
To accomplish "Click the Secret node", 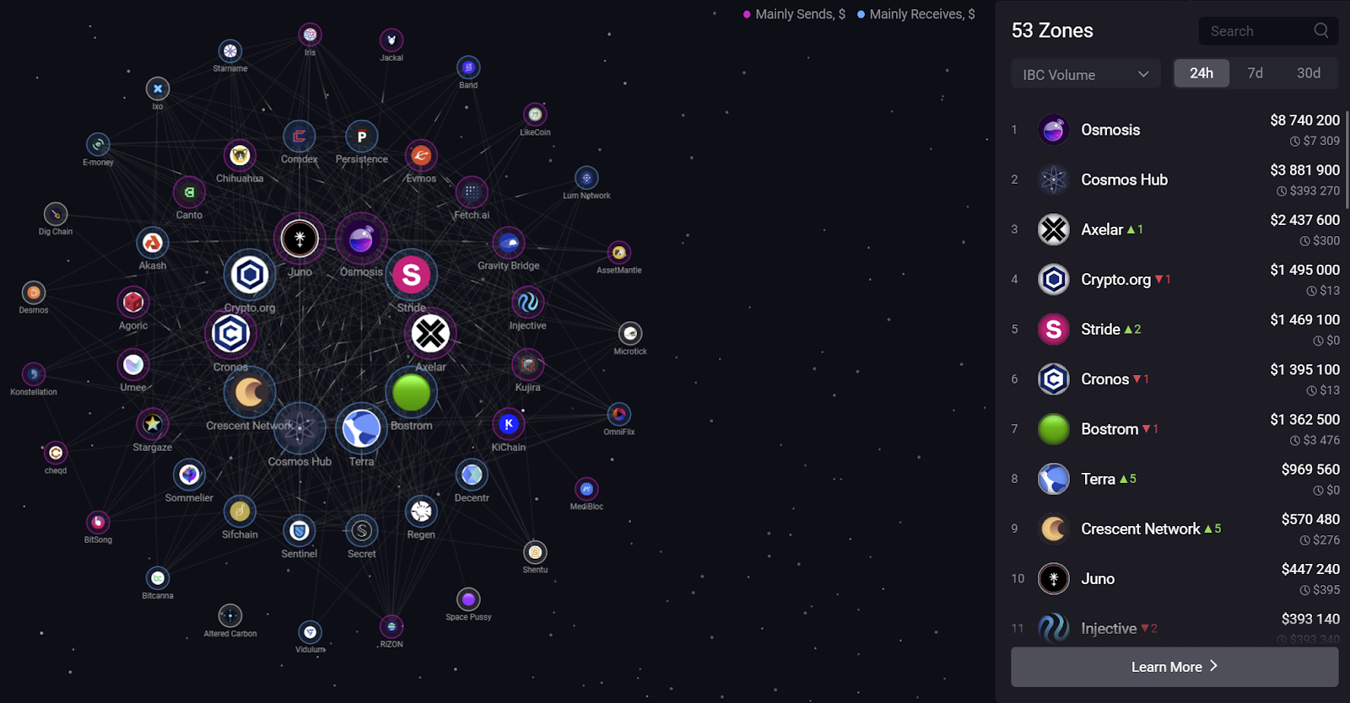I will click(362, 530).
